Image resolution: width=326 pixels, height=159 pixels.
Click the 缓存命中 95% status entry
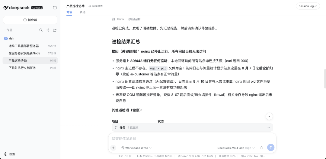tap(228, 156)
